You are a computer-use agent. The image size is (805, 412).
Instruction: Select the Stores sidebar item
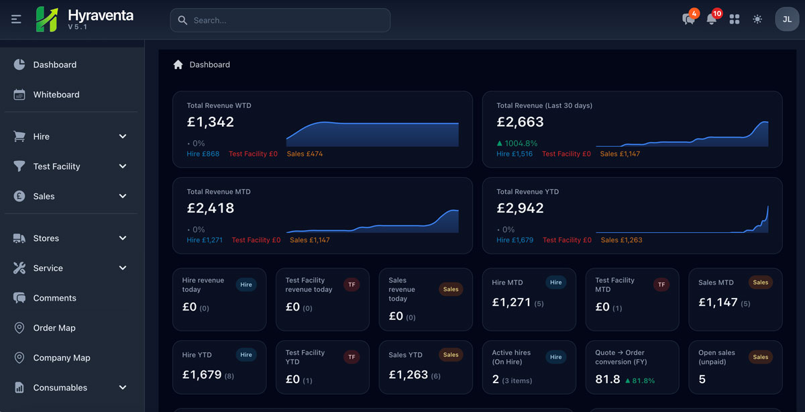71,238
